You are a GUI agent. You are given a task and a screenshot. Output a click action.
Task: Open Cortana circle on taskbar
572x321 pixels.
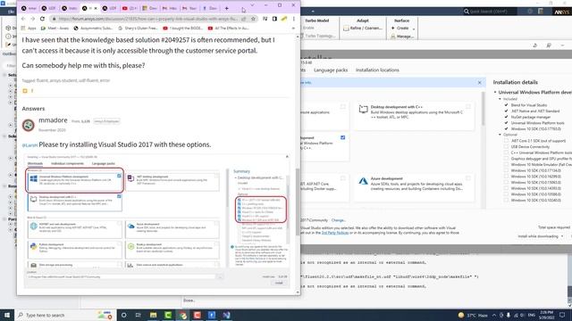(123, 315)
